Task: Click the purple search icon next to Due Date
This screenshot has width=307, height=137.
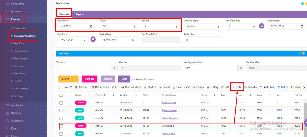Action: (93, 39)
